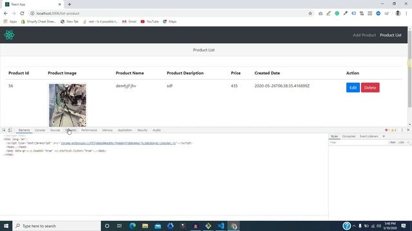Activate DevTools inspect element picker

(x=4, y=130)
